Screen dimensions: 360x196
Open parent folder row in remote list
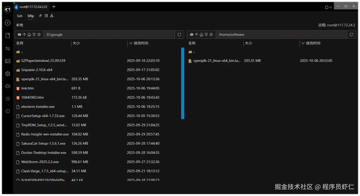click(x=272, y=52)
